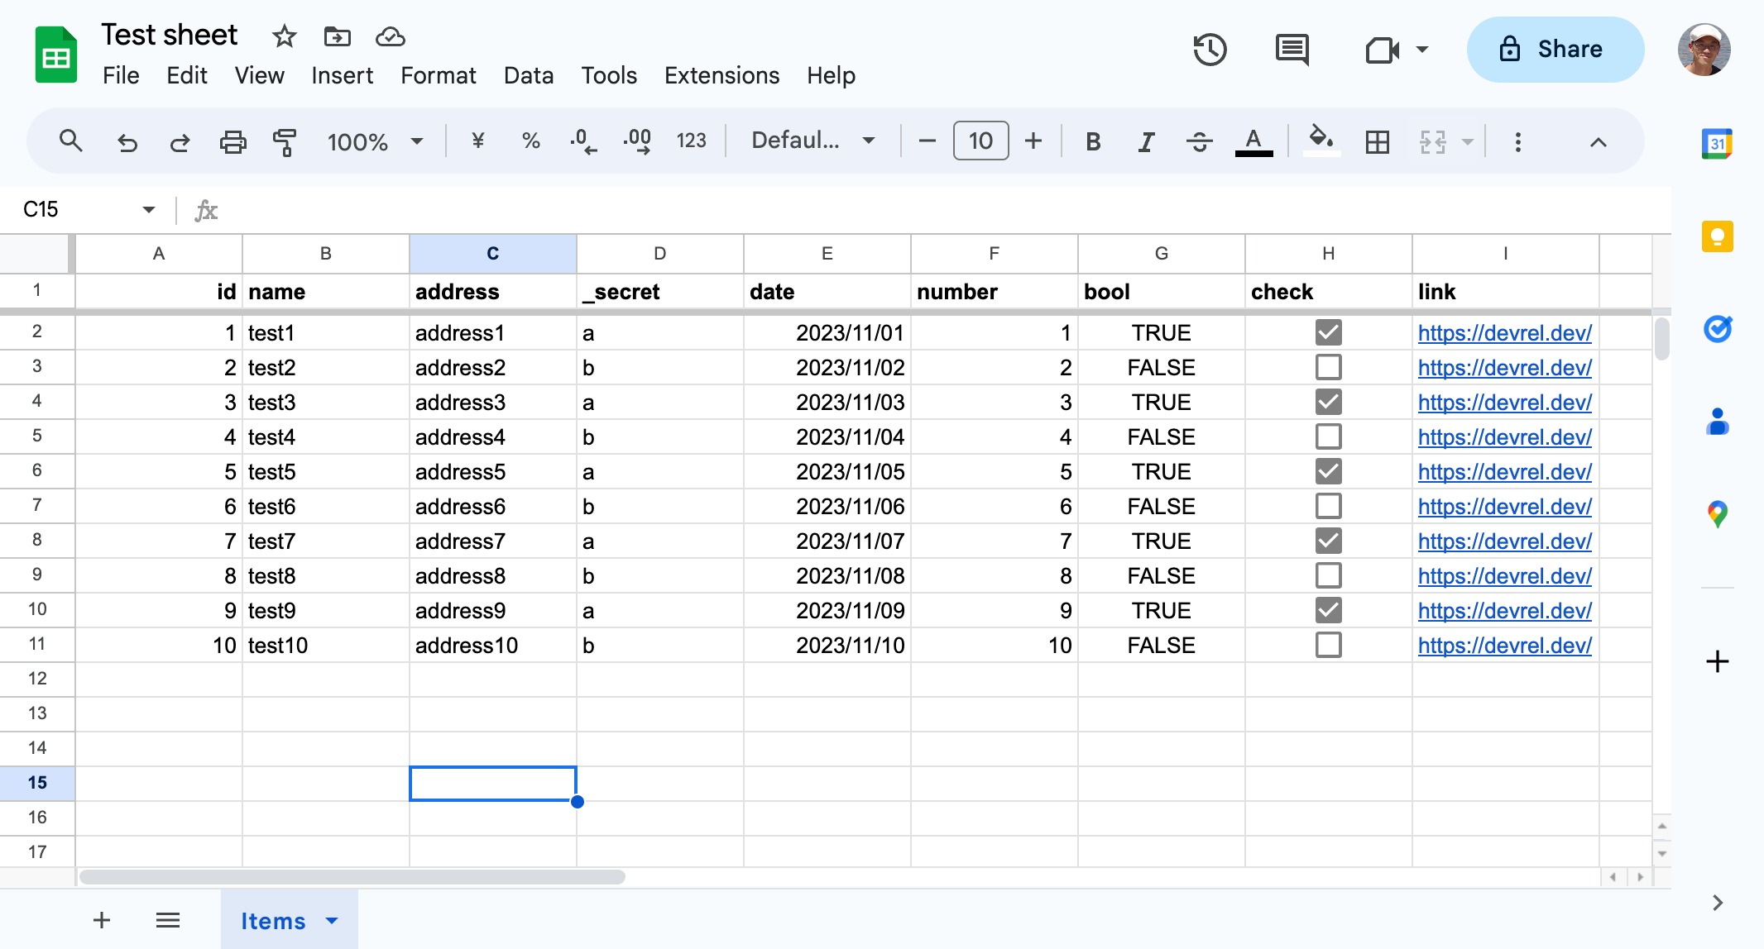Uncheck the checkbox in row 2
Image resolution: width=1764 pixels, height=949 pixels.
pos(1328,331)
